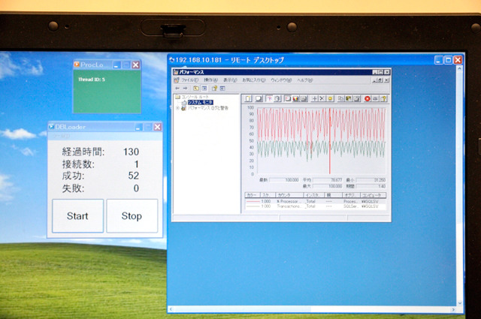481x319 pixels.
Task: Toggle the Highlight lightbulb icon
Action: [330, 98]
